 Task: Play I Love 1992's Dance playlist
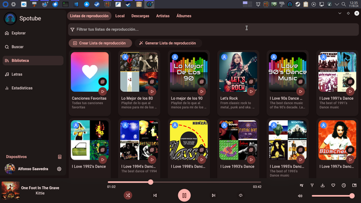[103, 160]
